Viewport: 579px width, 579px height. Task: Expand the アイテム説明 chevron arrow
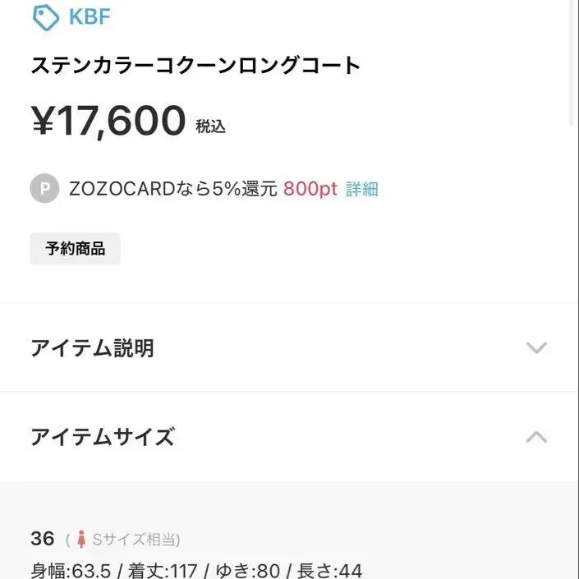point(536,348)
